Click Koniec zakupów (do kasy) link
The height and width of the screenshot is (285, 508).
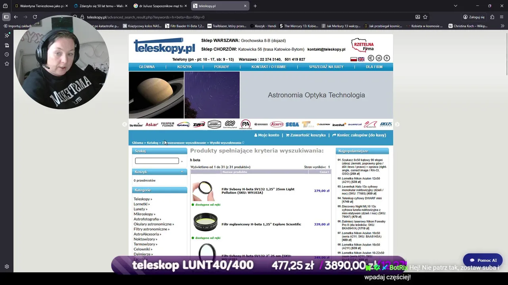[359, 135]
